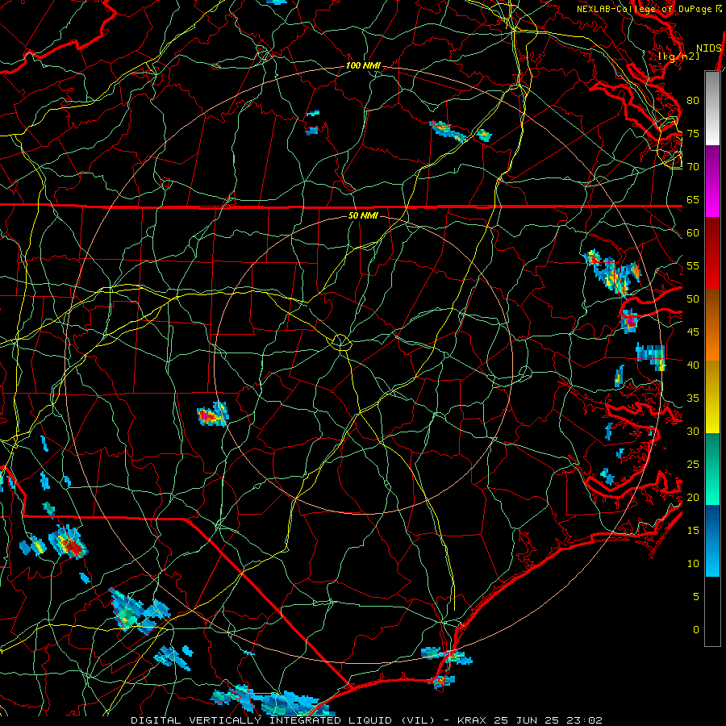
Task: Click the red segment of the color bar
Action: [x=712, y=253]
